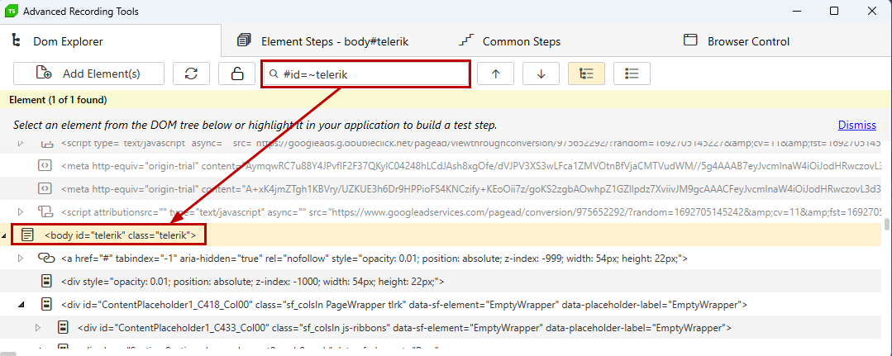Switch to Browser Control tab
892x356 pixels.
point(737,41)
